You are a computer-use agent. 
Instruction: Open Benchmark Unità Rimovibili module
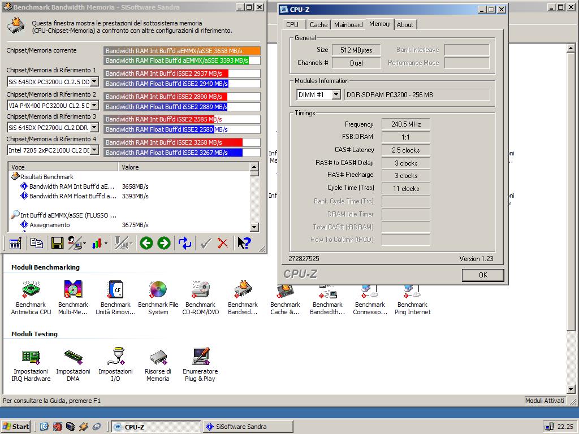115,298
